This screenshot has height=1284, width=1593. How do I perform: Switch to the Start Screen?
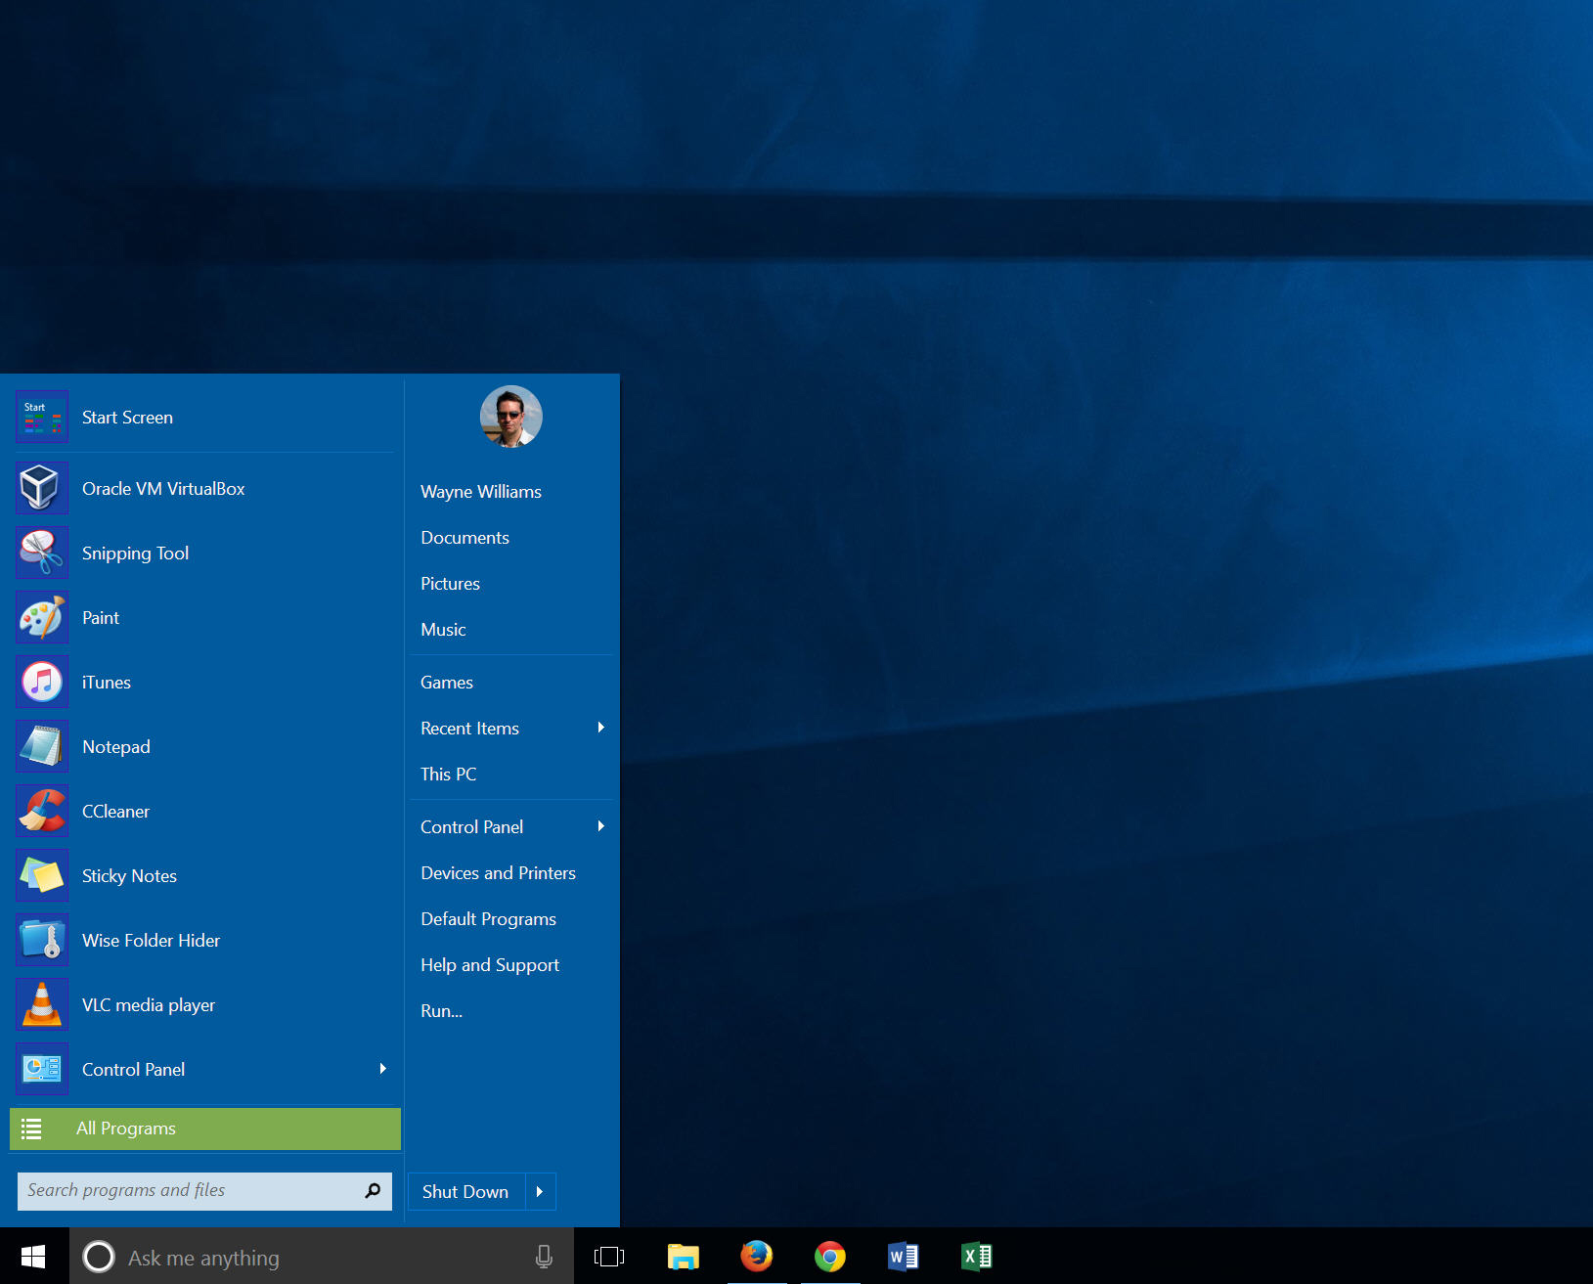point(127,417)
